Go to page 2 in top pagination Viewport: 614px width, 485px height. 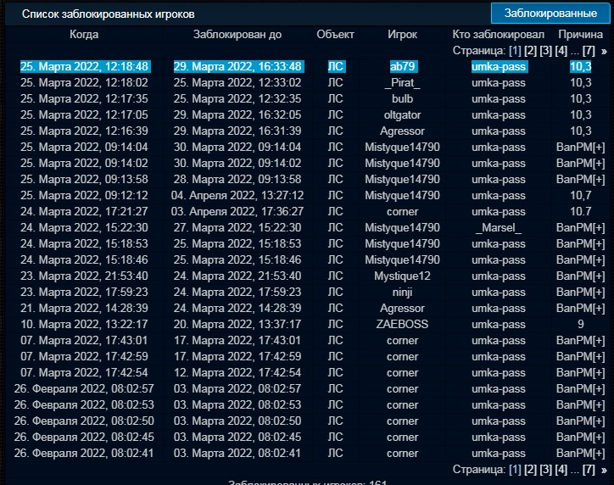530,51
